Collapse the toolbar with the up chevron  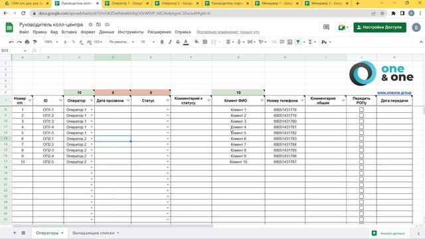421,42
